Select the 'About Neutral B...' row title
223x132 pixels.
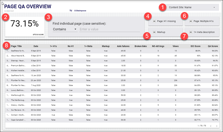click(x=18, y=56)
